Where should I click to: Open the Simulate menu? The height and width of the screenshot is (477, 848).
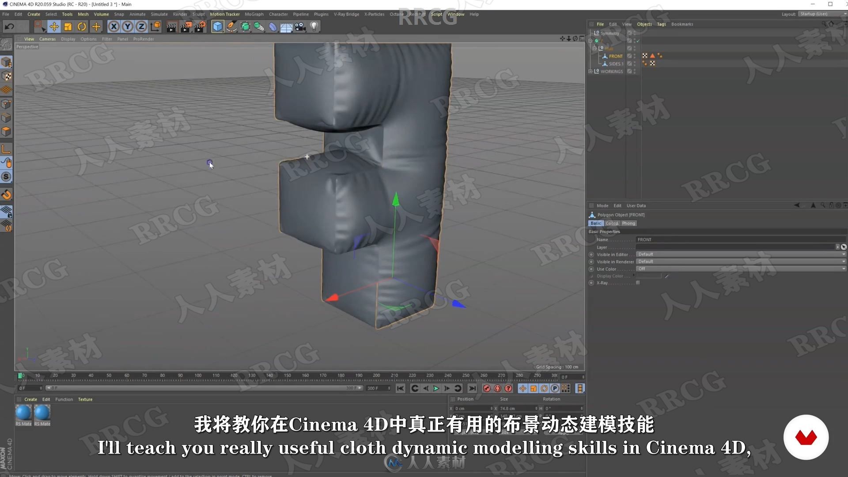coord(159,14)
